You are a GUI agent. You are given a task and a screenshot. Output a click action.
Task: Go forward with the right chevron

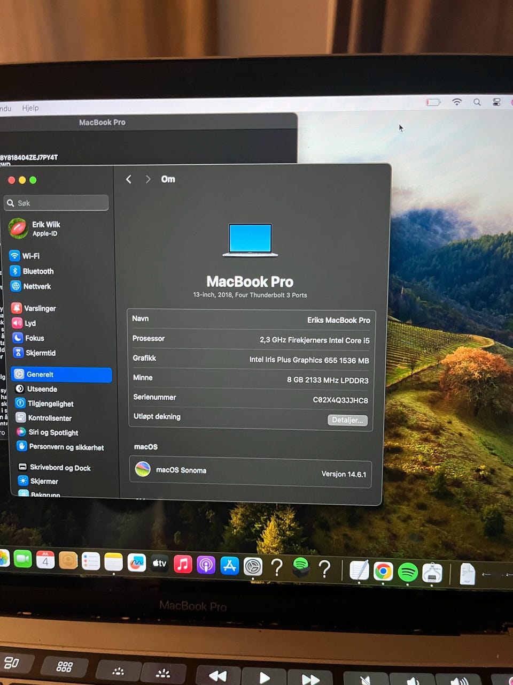point(148,179)
